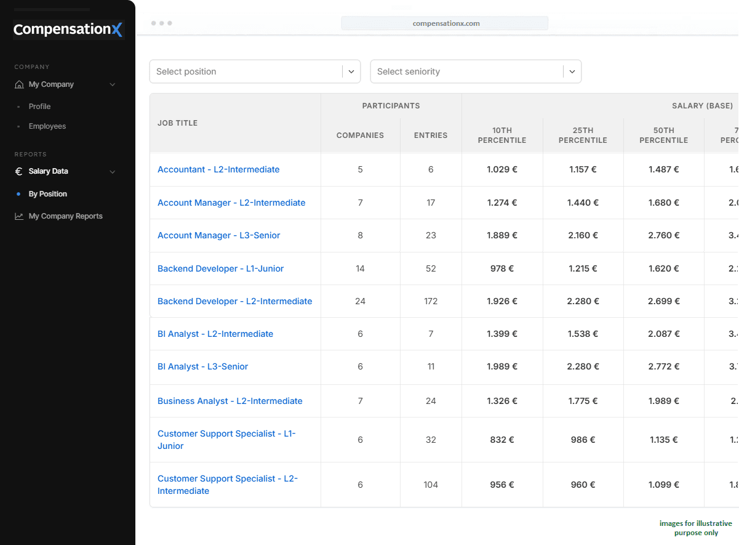Open Customer Support Specialist - L1-Junior link
The image size is (739, 545).
226,440
